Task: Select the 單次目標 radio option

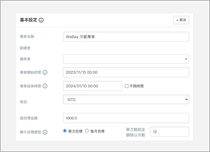Action: 65,131
